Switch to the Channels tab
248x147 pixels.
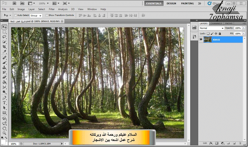216,23
